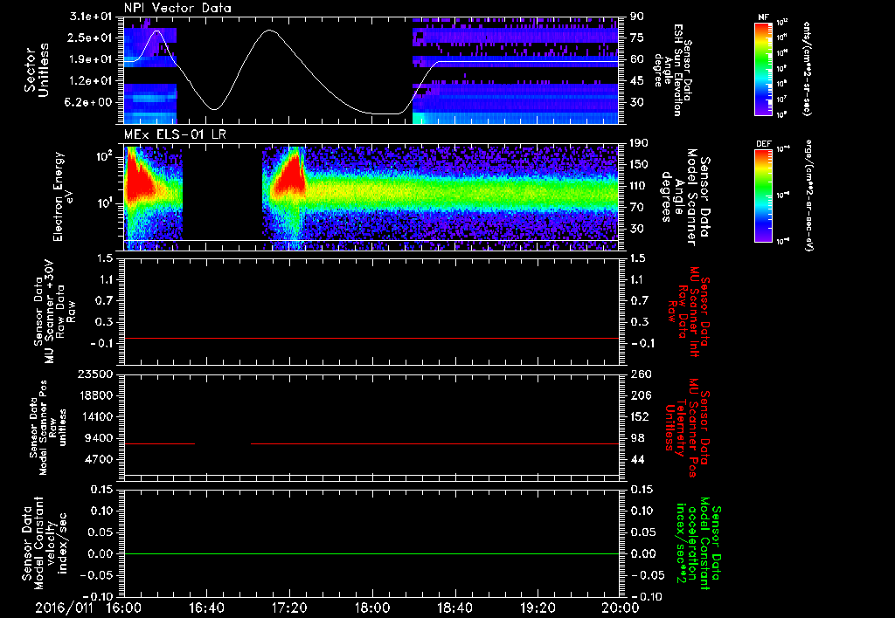Viewport: 895px width, 618px height.
Task: Click the "75" Sun Elevation tick label
Action: (636, 38)
